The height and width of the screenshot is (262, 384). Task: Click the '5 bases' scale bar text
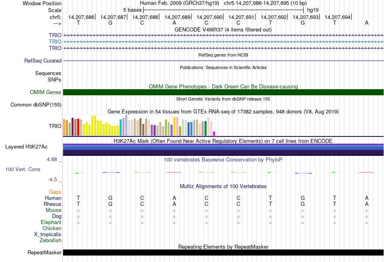pyautogui.click(x=132, y=10)
